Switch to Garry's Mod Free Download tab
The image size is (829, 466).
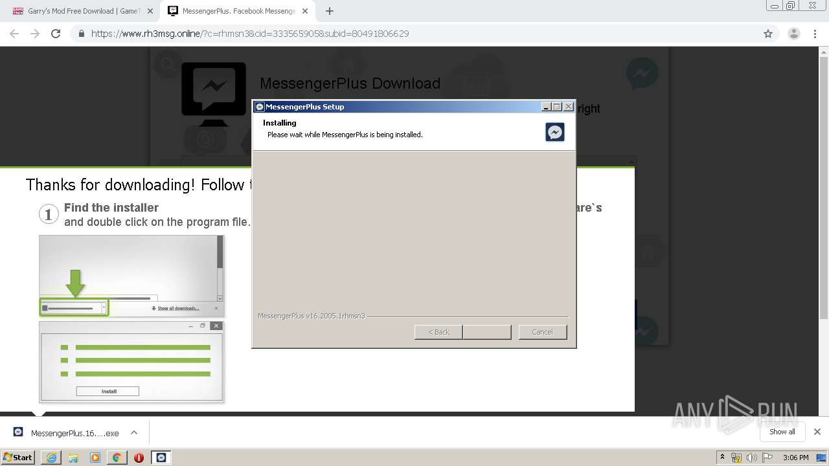click(83, 11)
